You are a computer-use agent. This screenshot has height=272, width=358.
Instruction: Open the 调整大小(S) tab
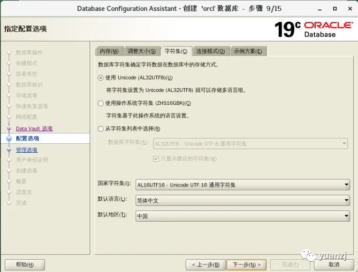point(142,51)
